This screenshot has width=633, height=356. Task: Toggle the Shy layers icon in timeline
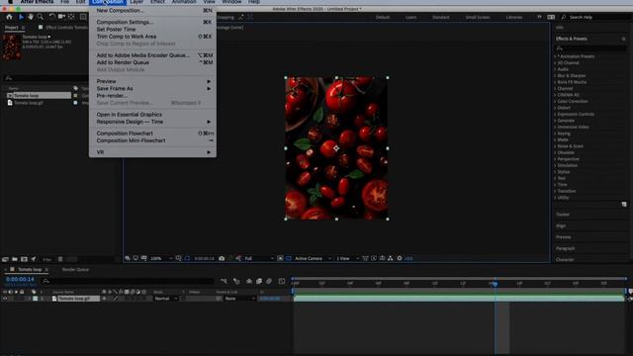click(x=249, y=281)
